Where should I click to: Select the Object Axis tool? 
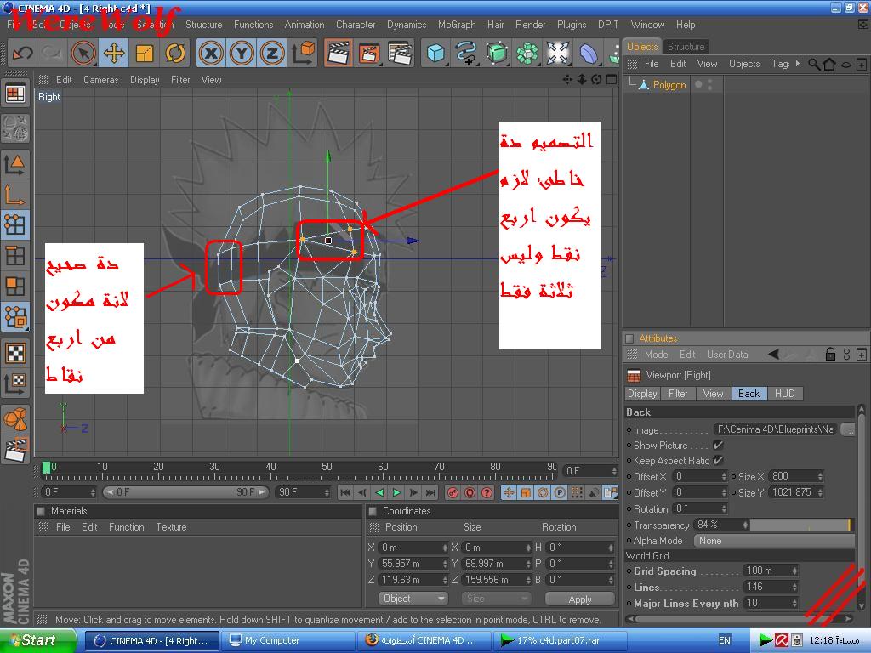coord(15,195)
